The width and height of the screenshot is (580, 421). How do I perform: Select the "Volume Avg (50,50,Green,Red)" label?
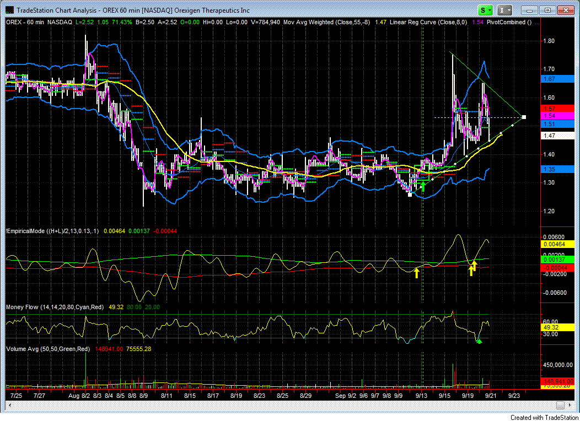point(48,349)
